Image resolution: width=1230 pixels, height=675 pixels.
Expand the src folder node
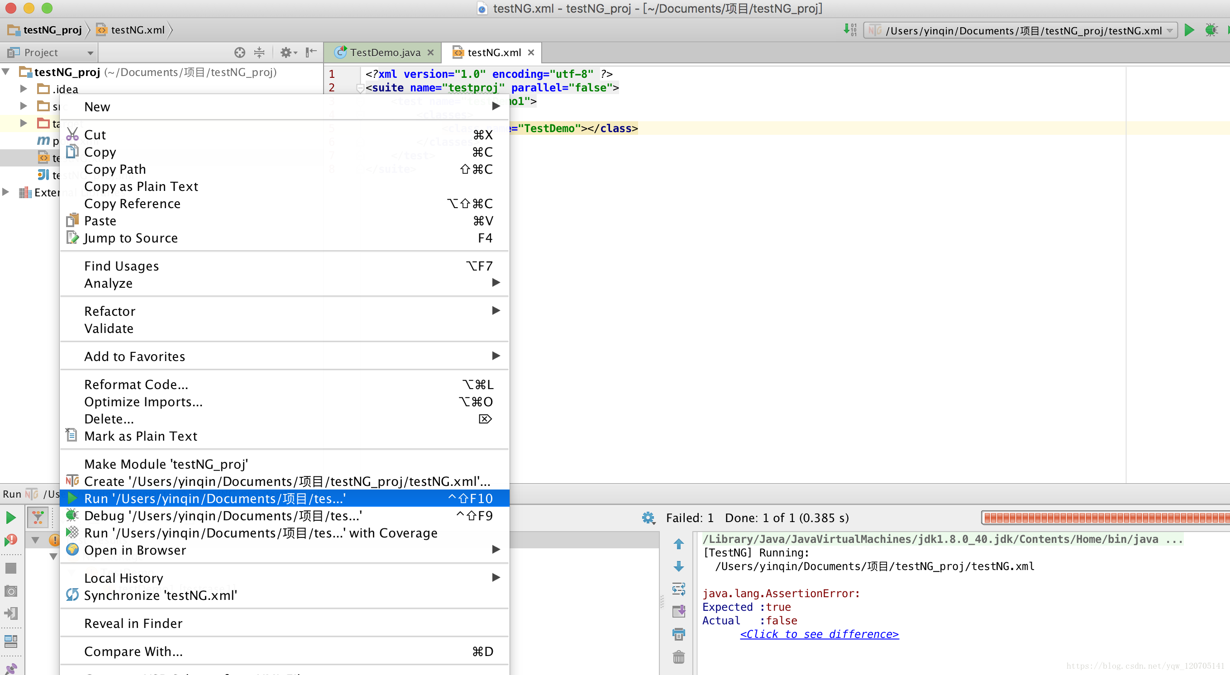tap(23, 106)
